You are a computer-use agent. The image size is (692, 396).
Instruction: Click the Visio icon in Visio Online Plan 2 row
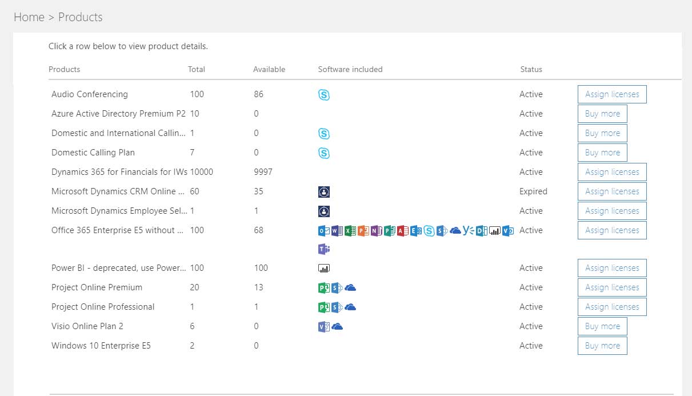pos(323,326)
